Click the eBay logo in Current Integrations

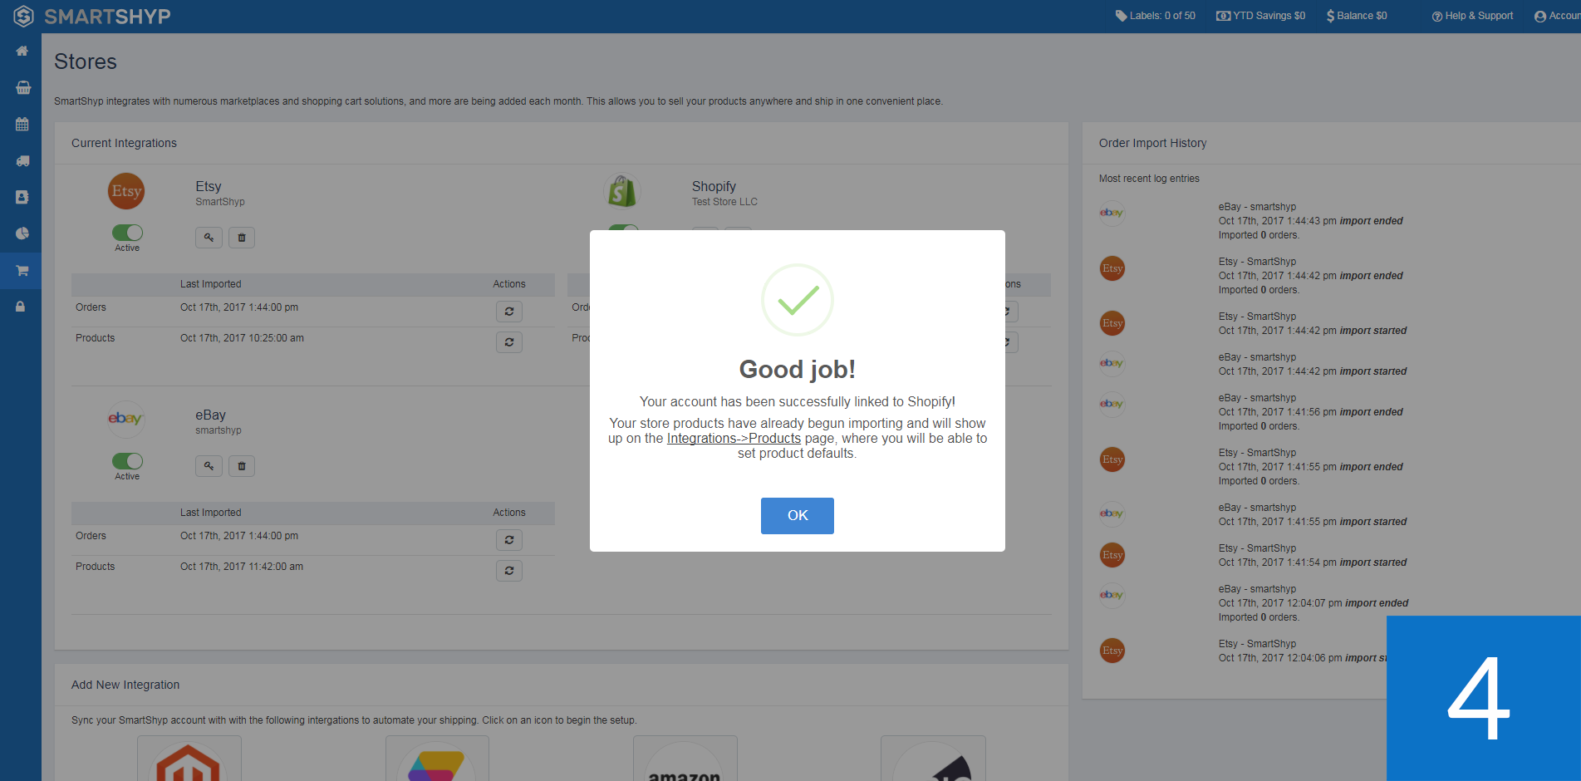click(x=126, y=419)
